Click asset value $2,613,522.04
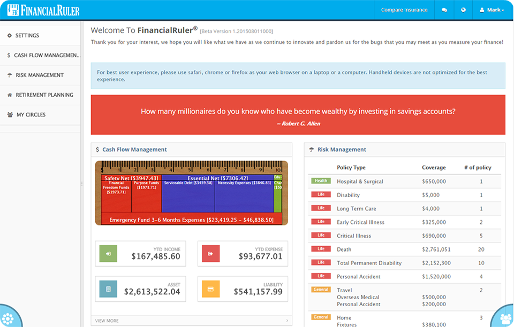Image resolution: width=514 pixels, height=327 pixels. [152, 292]
